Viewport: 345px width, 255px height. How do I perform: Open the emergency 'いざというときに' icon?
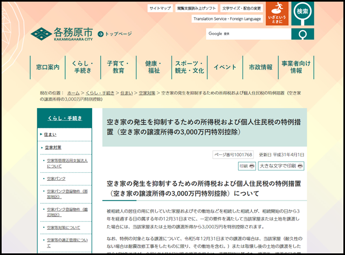coord(277,13)
